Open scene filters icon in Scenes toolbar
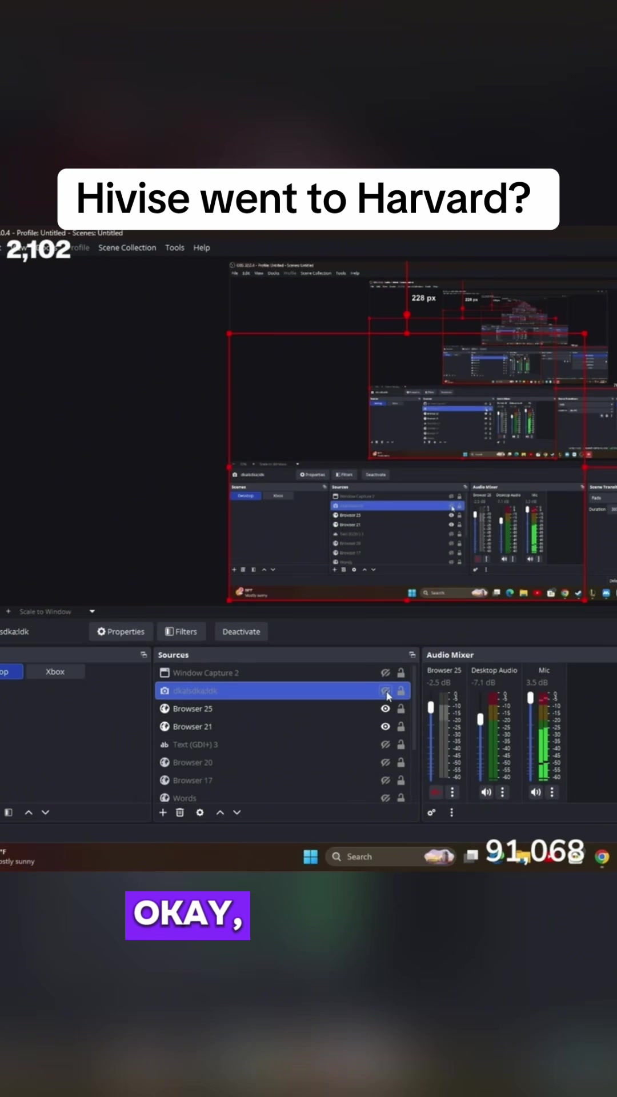617x1097 pixels. pos(9,812)
